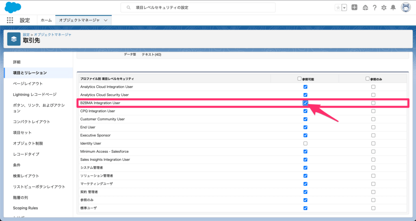Open リストビューボタンレイアウト in the sidebar
This screenshot has height=221, width=416.
pyautogui.click(x=38, y=186)
